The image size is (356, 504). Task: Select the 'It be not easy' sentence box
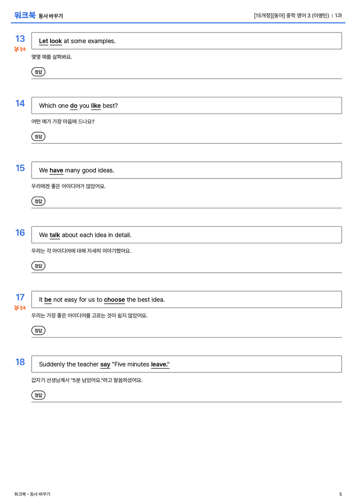[186, 299]
